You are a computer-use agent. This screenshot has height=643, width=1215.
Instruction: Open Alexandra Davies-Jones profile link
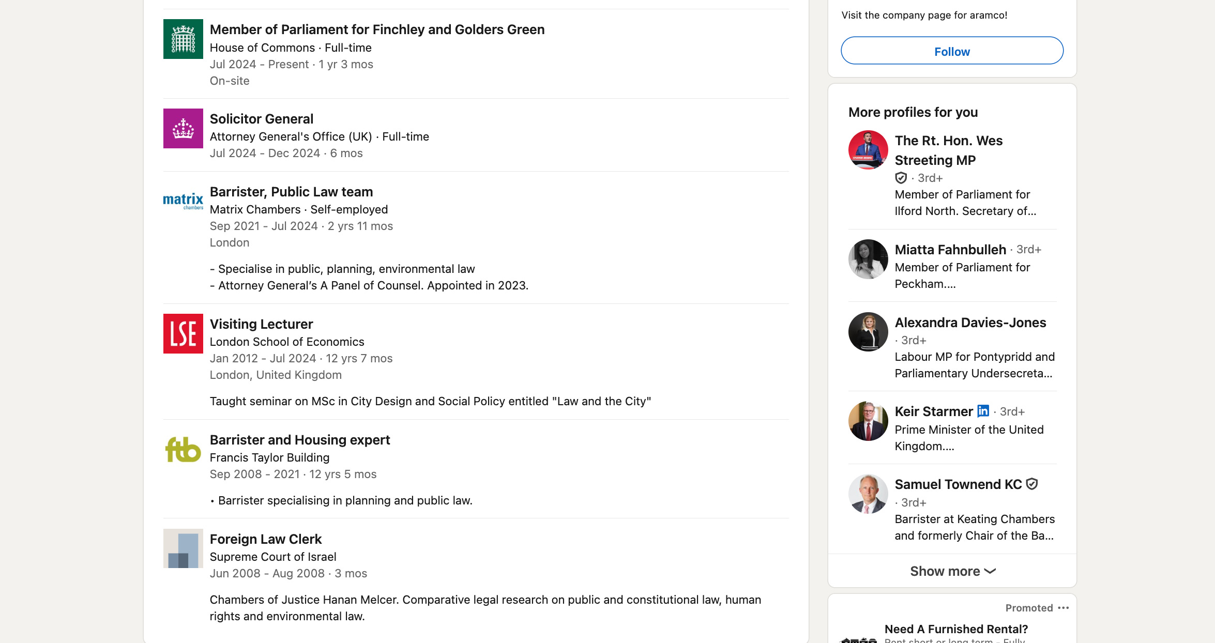click(x=970, y=323)
